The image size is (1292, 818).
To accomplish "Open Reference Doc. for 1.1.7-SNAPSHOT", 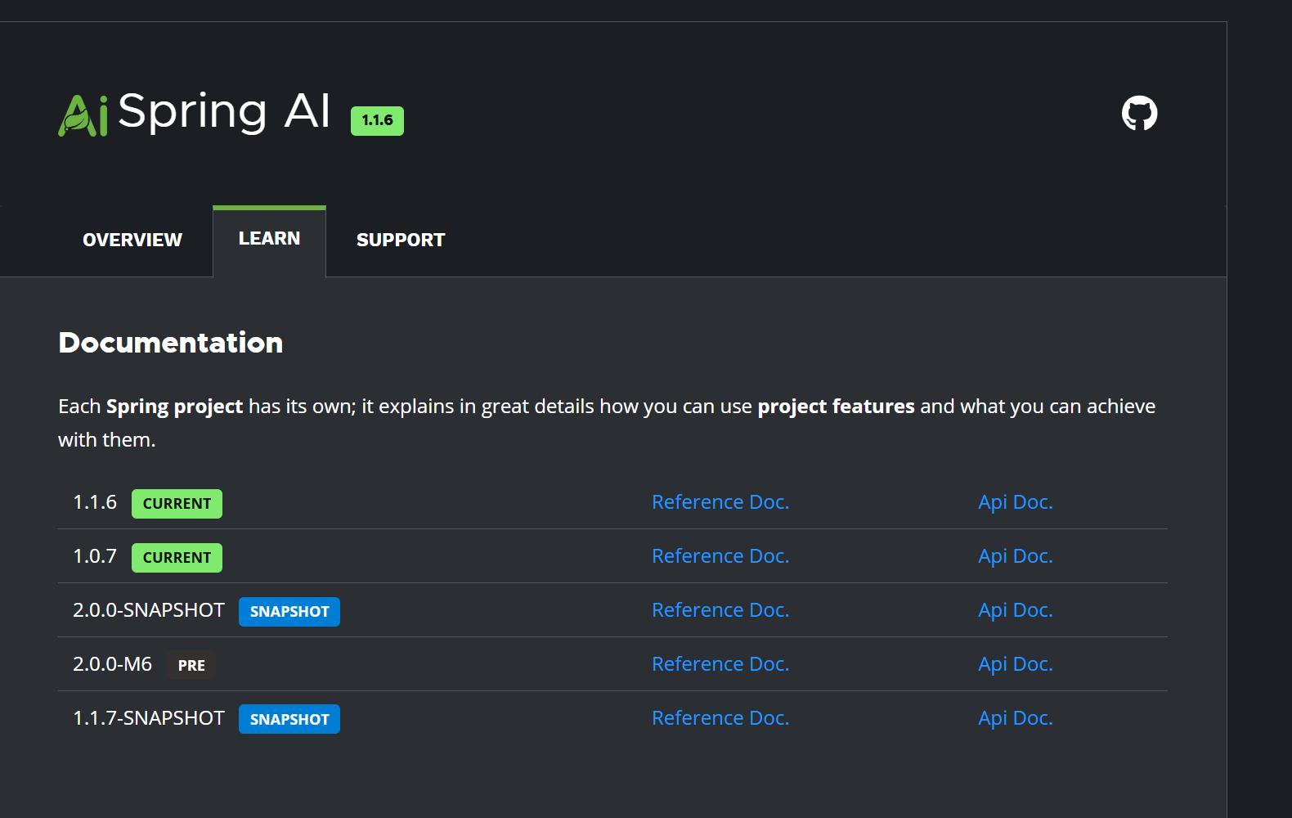I will coord(720,718).
